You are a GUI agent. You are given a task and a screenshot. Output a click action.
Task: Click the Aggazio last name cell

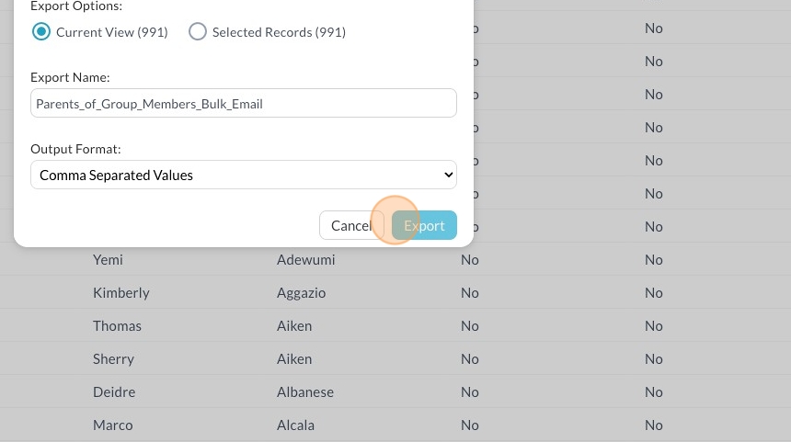point(301,293)
